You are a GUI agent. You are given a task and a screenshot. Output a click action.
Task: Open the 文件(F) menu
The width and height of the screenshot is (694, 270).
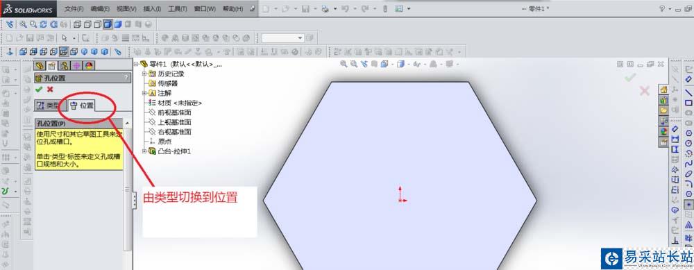tap(74, 9)
